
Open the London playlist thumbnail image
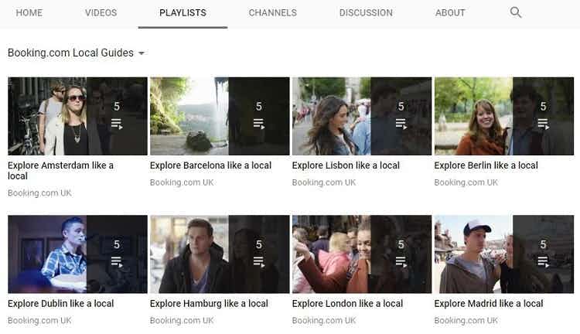pos(340,254)
